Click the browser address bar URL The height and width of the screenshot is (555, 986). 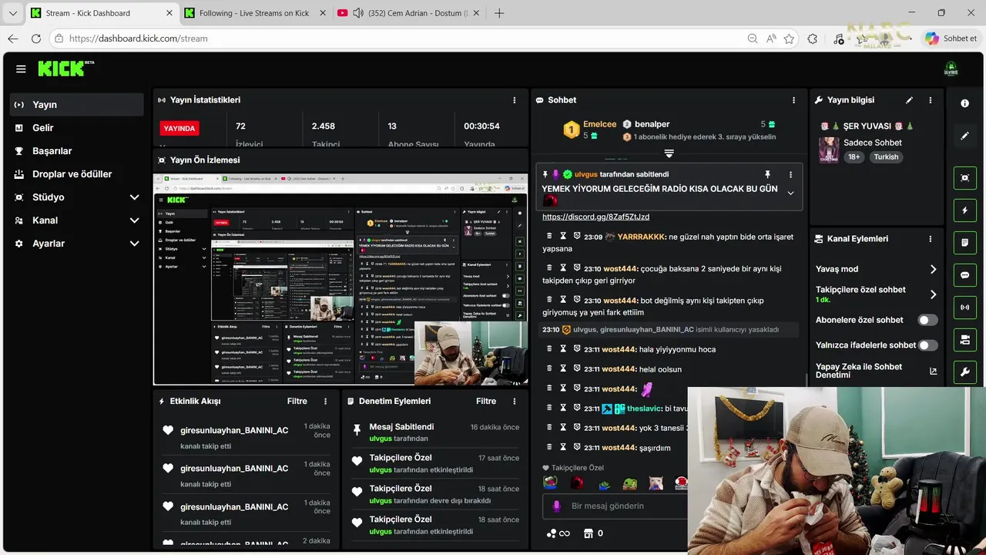tap(139, 39)
